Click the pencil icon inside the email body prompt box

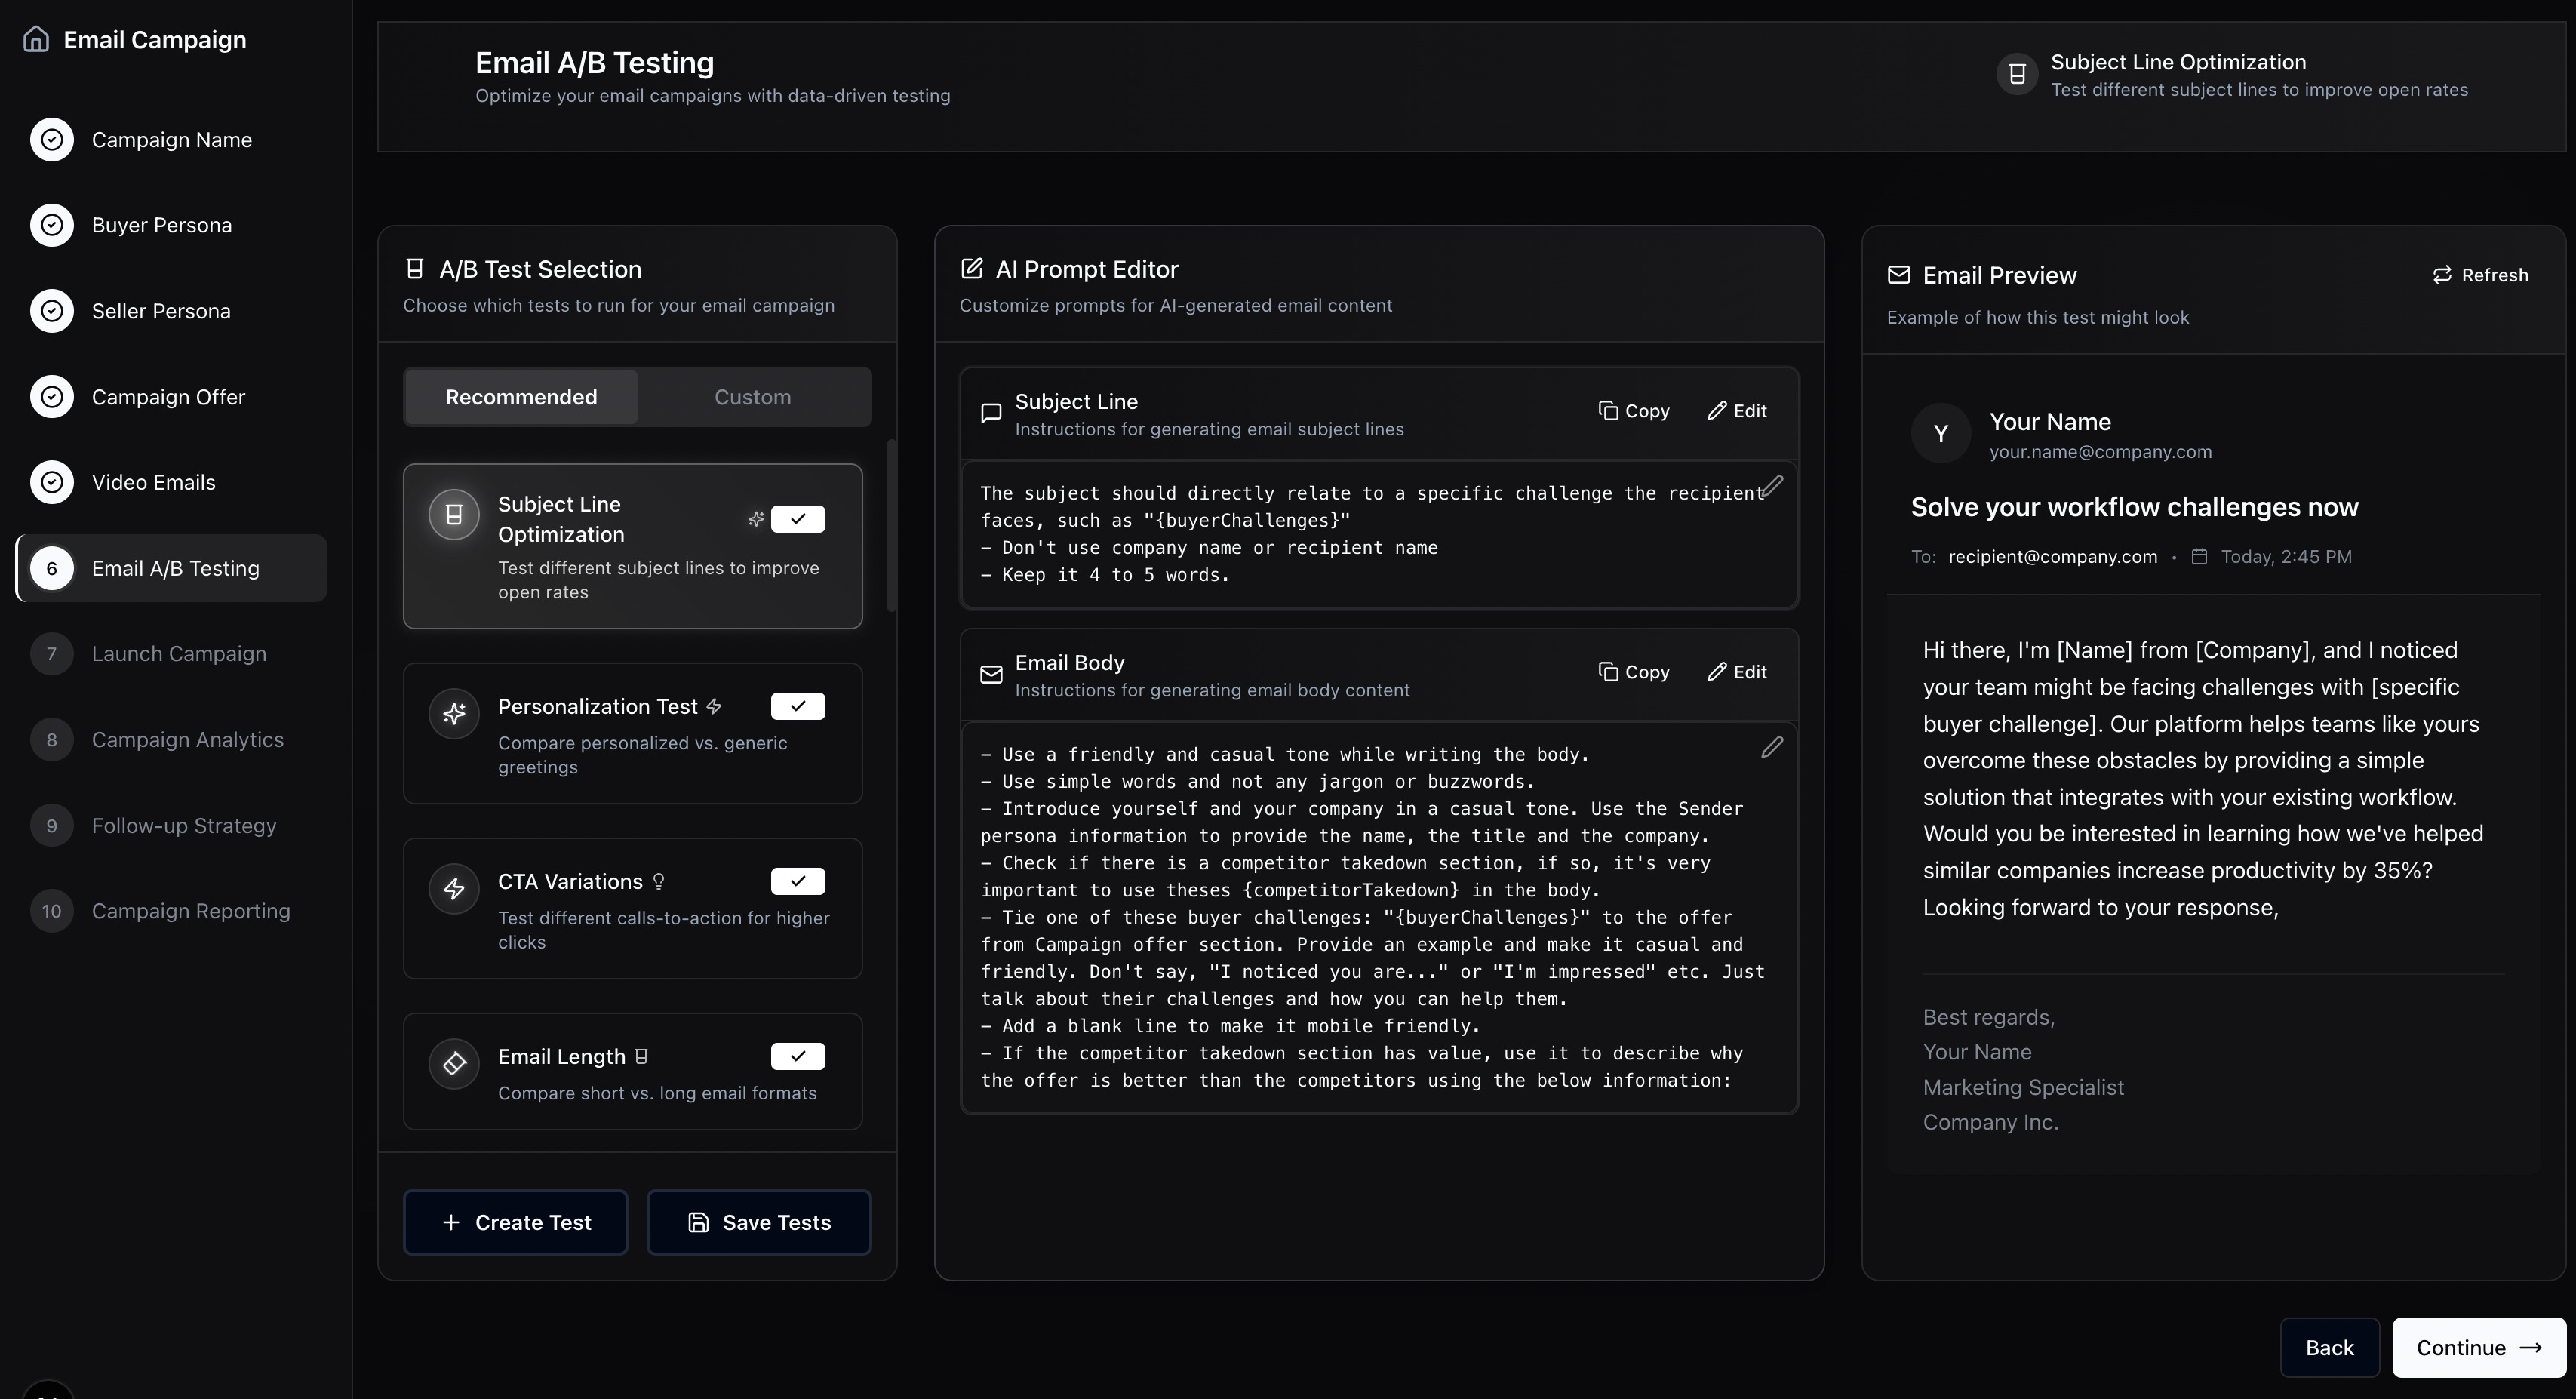(1772, 747)
